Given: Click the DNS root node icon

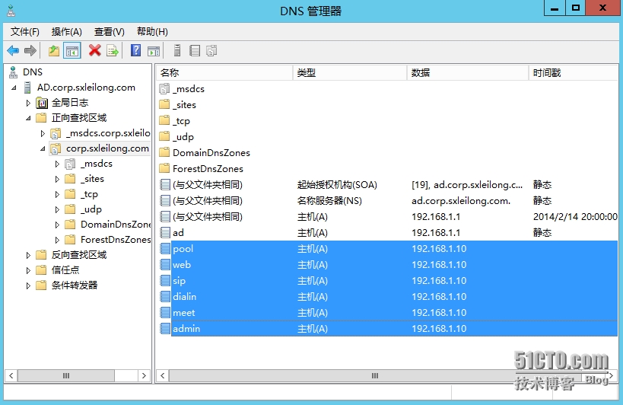Looking at the screenshot, I should pos(13,72).
